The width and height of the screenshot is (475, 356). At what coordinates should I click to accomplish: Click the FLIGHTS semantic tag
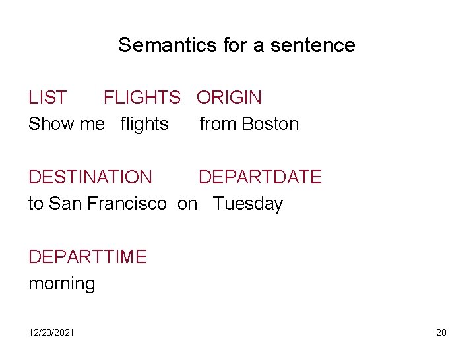click(142, 98)
